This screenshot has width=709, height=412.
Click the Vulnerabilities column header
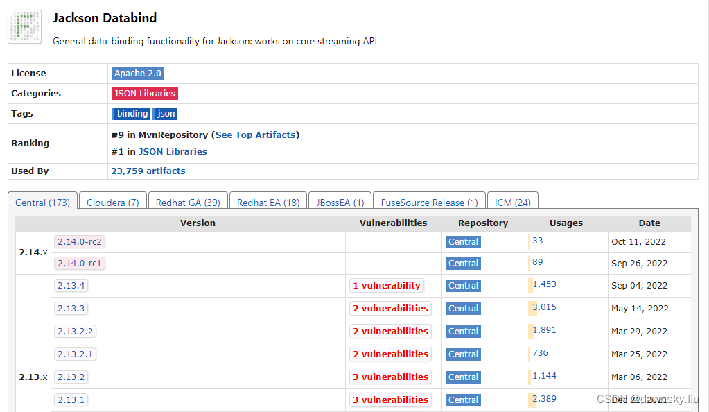click(394, 223)
